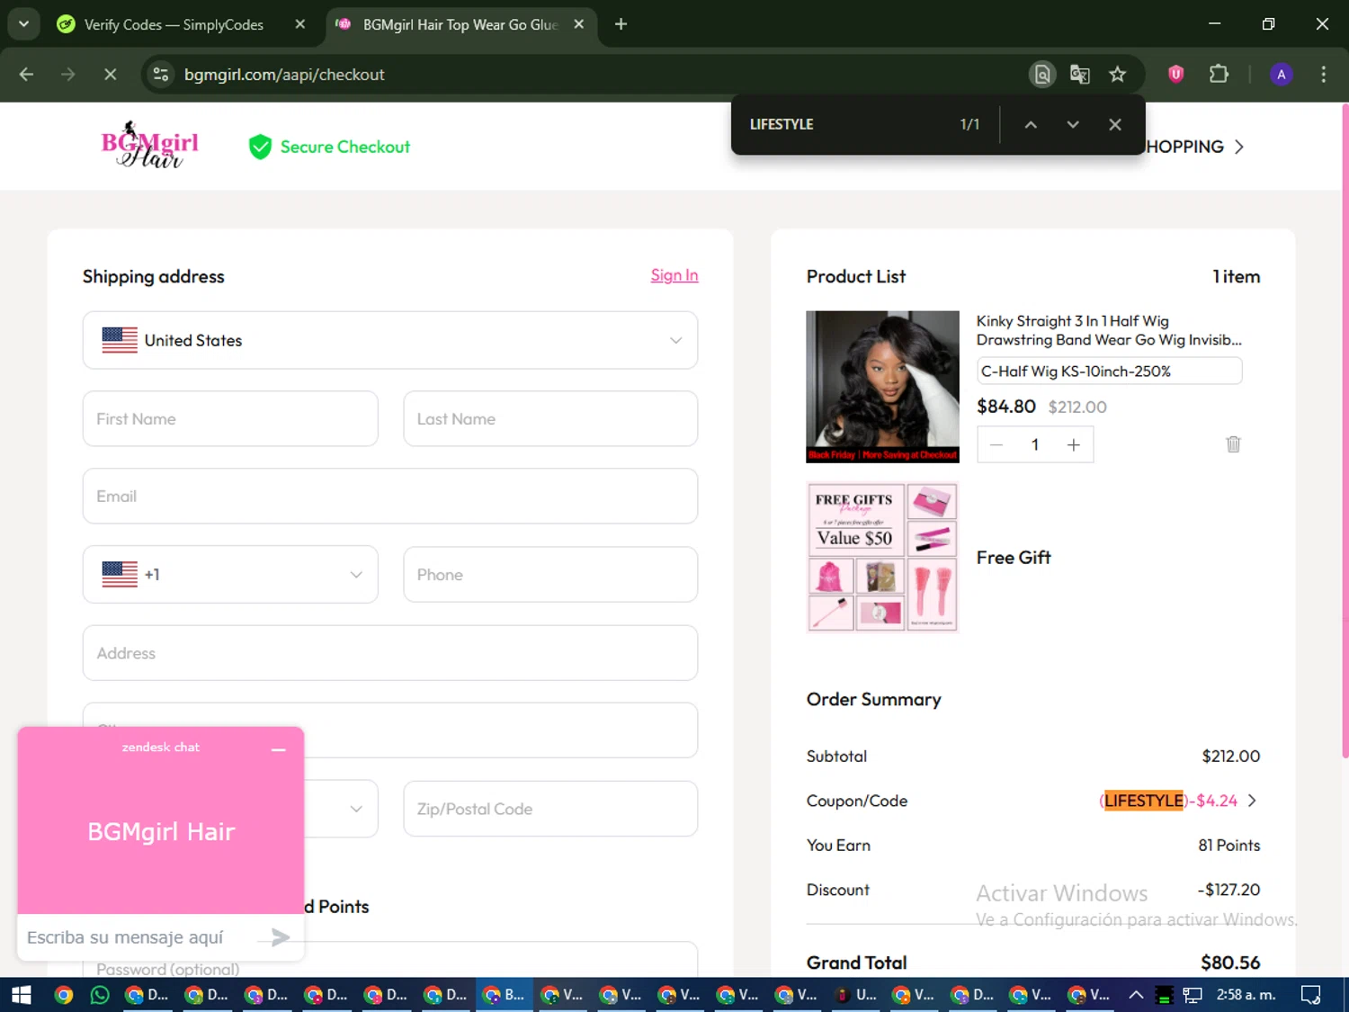
Task: Open Windows notification center
Action: [x=1311, y=994]
